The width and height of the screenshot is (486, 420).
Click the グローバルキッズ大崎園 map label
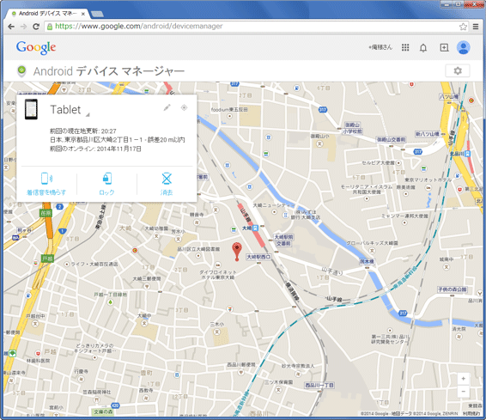[x=372, y=243]
